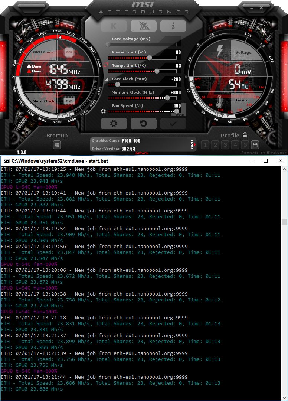Click the cmd vertical scrollbar thumb
288x401 pixels.
pyautogui.click(x=284, y=222)
